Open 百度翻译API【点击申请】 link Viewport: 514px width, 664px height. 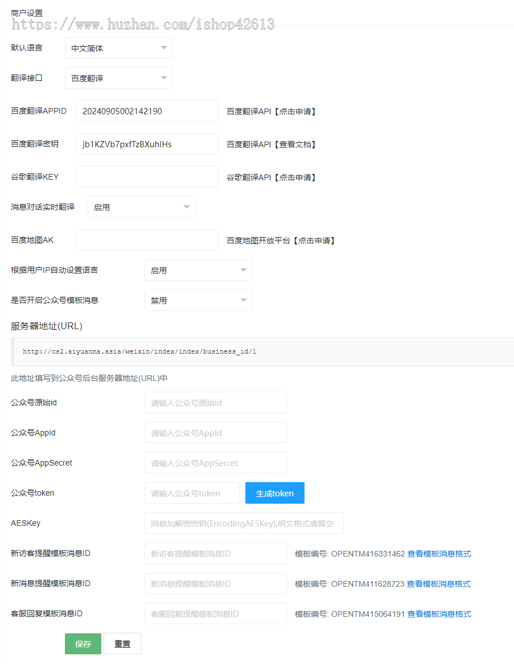(x=272, y=111)
